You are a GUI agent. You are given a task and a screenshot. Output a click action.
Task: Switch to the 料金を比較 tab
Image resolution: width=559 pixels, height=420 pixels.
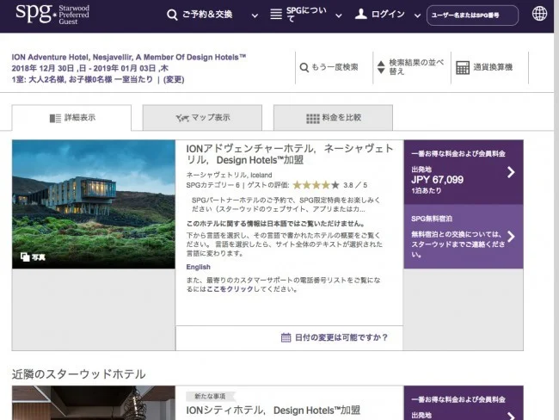tap(333, 118)
